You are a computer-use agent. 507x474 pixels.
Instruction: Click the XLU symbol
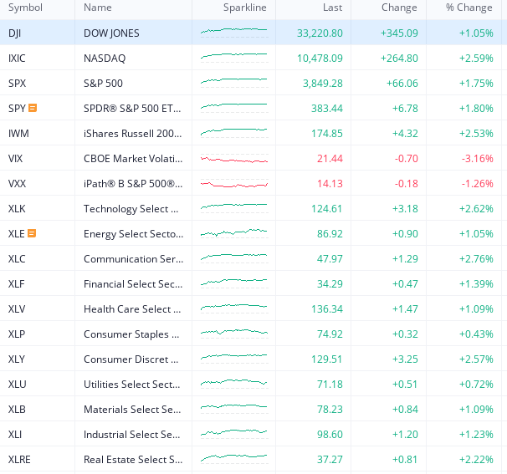click(x=17, y=385)
